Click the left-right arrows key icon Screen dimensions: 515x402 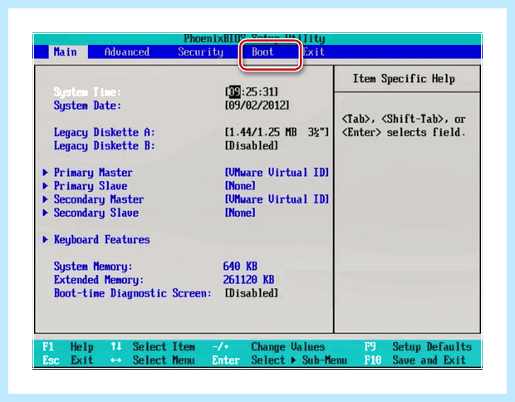[116, 360]
